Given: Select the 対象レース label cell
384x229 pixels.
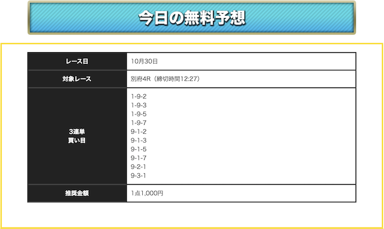Looking at the screenshot, I should (x=77, y=79).
